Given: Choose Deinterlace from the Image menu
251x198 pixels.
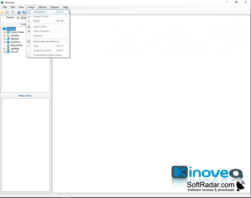Looking at the screenshot, I should 48,12.
